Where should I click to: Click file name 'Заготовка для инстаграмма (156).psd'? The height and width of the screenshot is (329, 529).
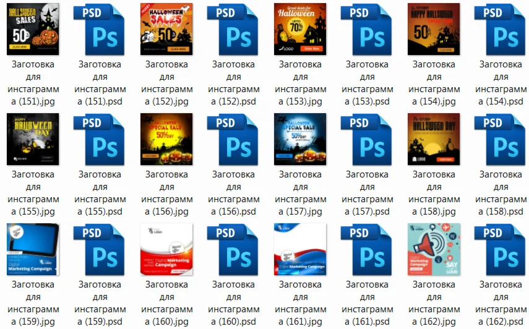point(233,193)
